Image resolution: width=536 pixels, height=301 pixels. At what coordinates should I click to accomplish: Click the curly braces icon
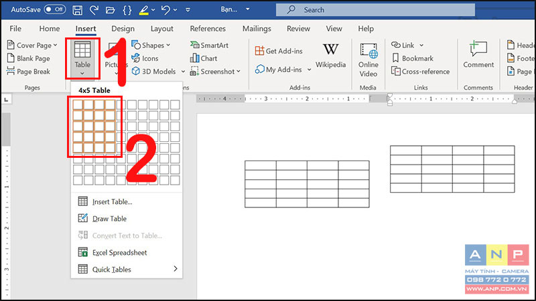pos(127,10)
